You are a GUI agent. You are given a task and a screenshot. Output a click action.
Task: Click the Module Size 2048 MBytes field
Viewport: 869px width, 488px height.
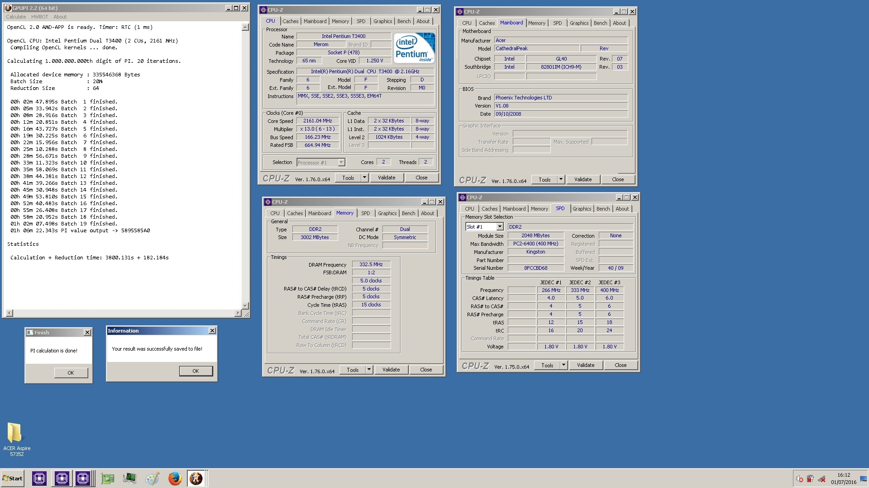[x=535, y=236]
